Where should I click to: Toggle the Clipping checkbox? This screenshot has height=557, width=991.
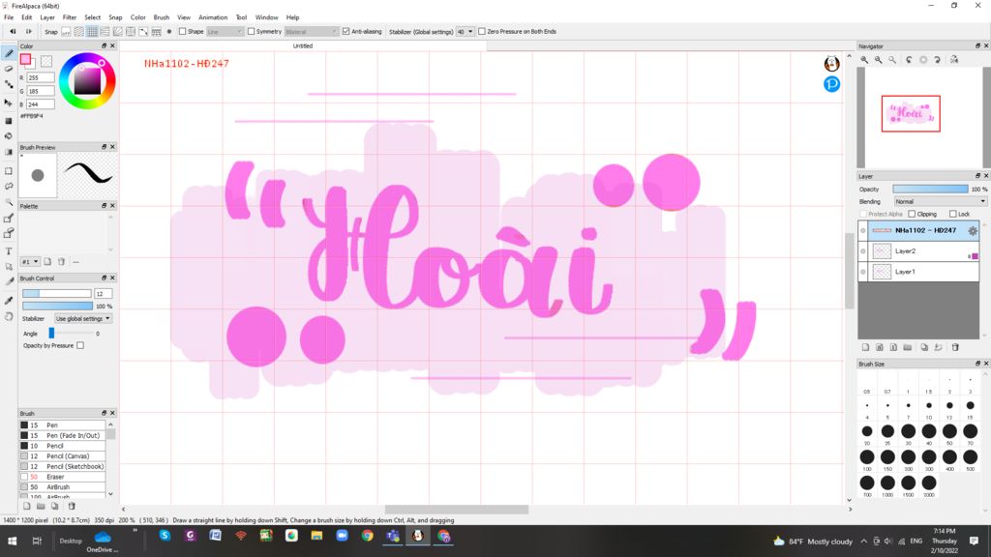pos(912,214)
